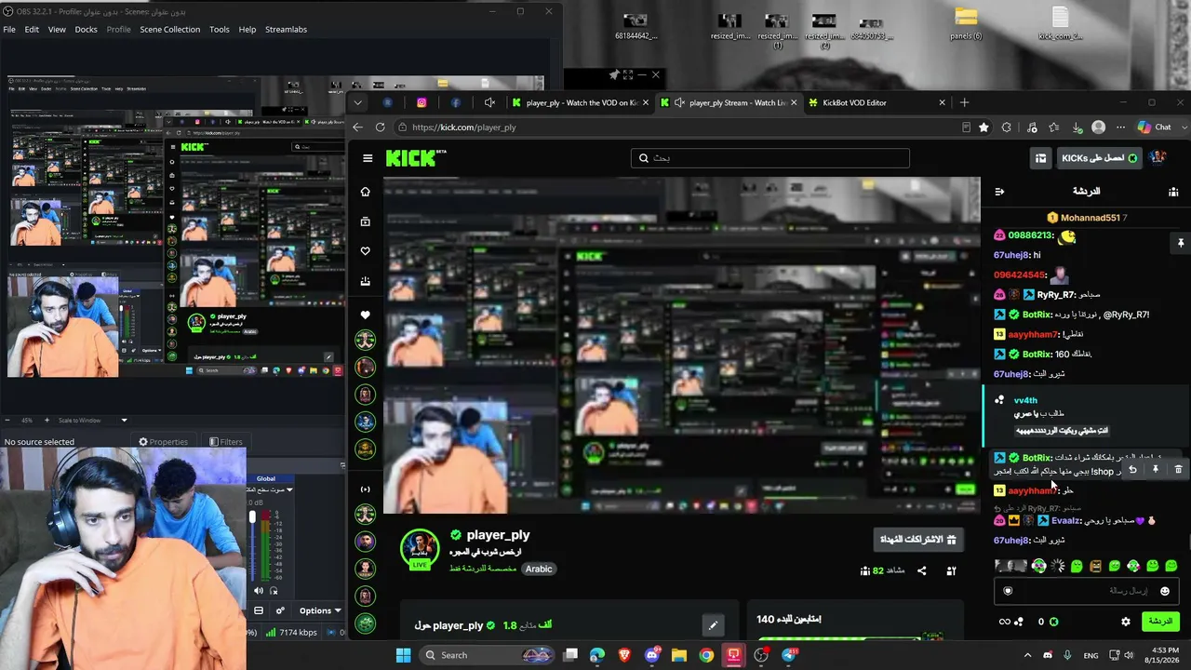Image resolution: width=1191 pixels, height=670 pixels.
Task: Open the Tools menu in OBS
Action: [x=220, y=30]
